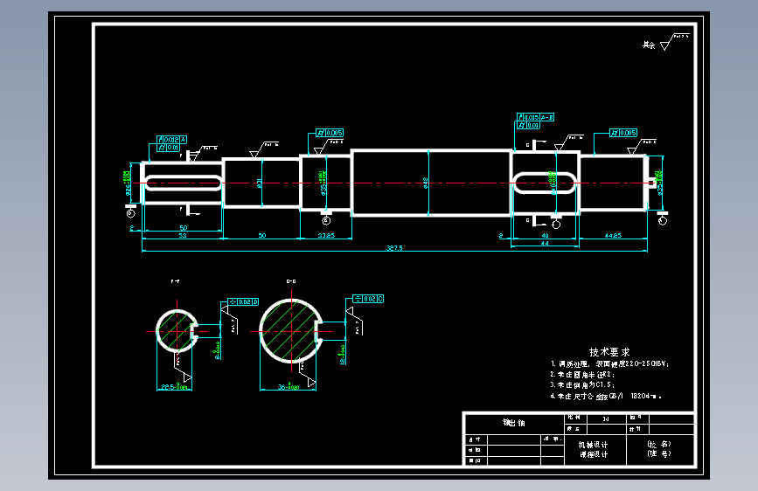Pick the 33.25 length dimension
This screenshot has height=491, width=758.
[326, 235]
